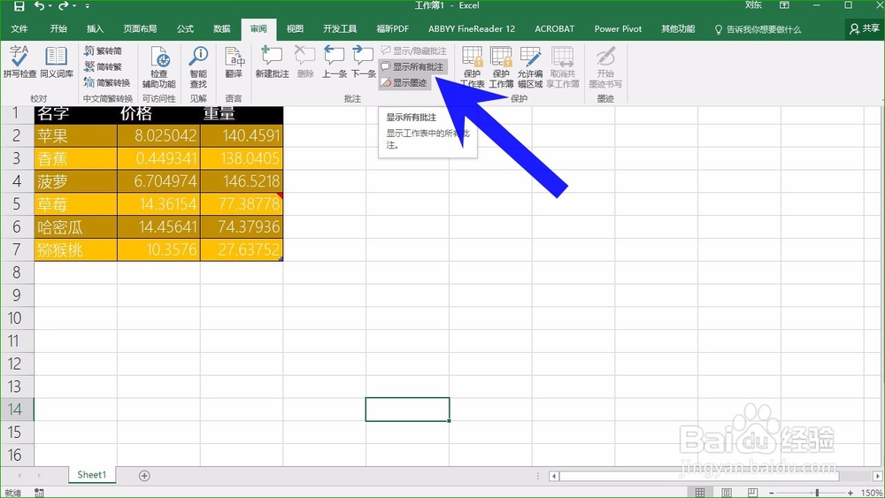Open the ABBYY FineReader 12 tab

(472, 29)
